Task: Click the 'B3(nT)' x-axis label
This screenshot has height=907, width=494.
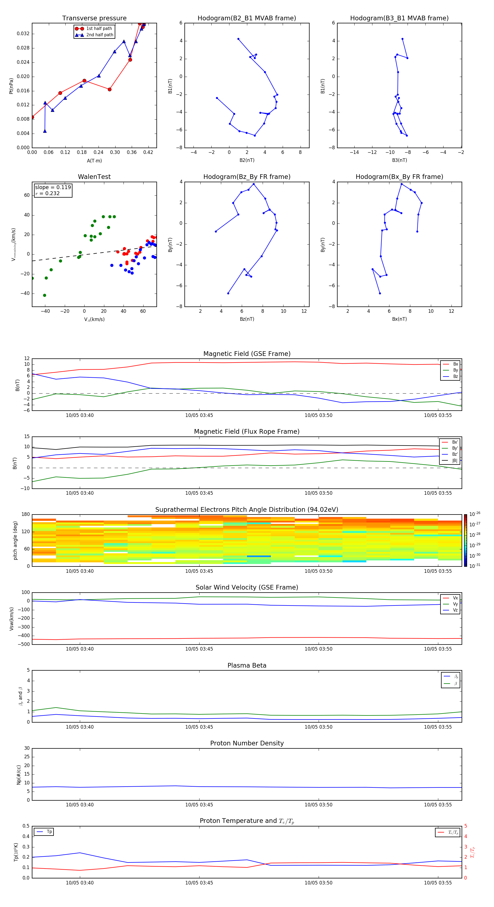Action: [x=399, y=160]
